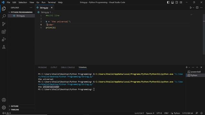Open notifications bell
The image size is (205, 115).
201,113
